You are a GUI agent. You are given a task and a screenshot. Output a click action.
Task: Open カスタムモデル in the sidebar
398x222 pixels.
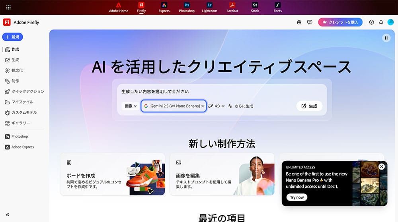(21, 112)
